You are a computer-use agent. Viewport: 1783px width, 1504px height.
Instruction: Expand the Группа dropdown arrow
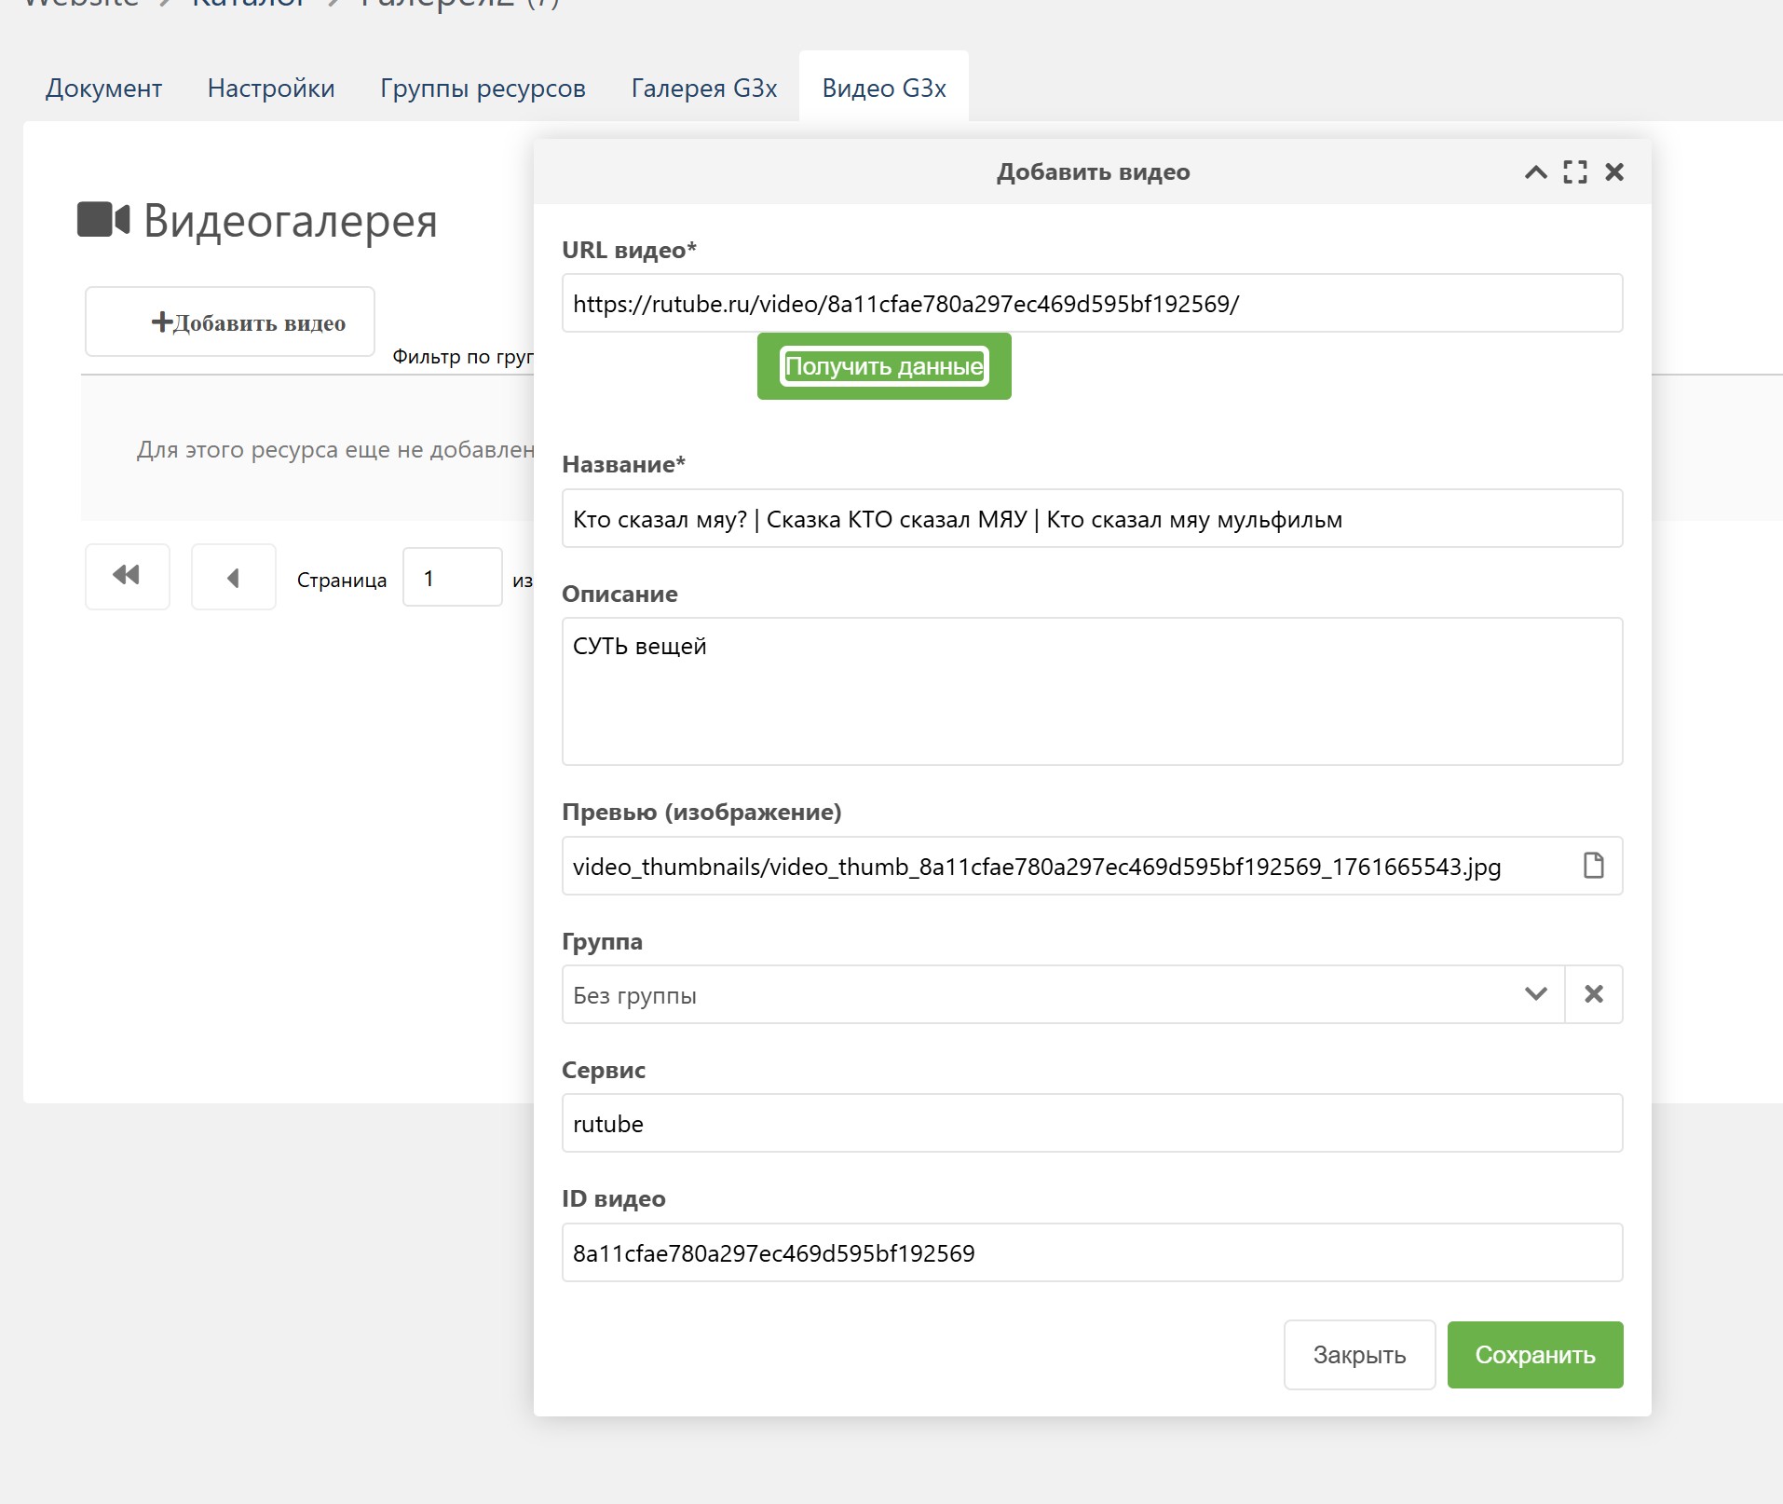pyautogui.click(x=1535, y=994)
